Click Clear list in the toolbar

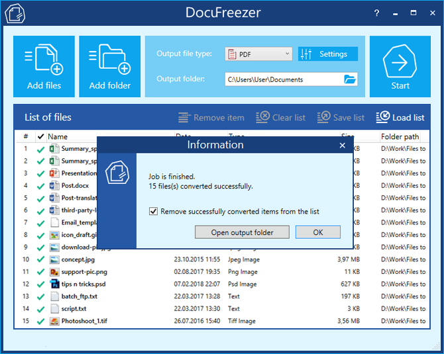coord(280,117)
